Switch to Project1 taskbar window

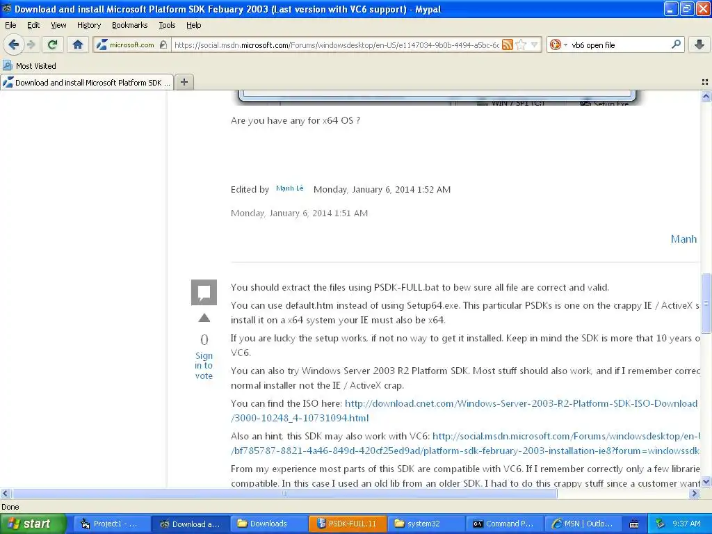click(111, 524)
